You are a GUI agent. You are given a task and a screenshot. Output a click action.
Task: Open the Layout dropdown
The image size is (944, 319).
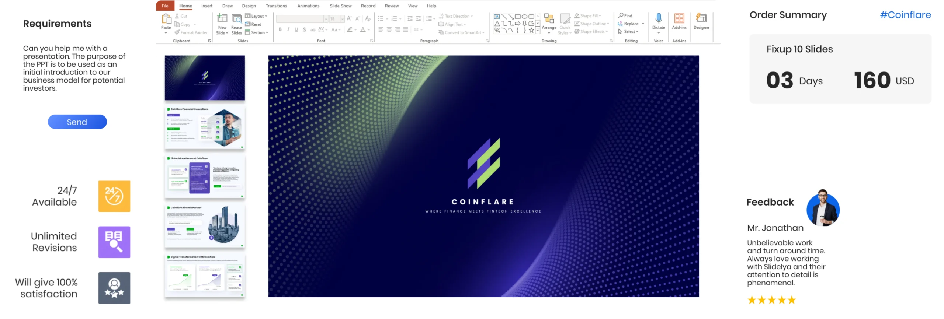click(x=256, y=16)
